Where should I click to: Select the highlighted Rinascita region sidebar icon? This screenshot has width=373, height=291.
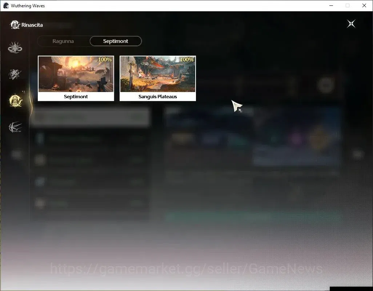(16, 100)
